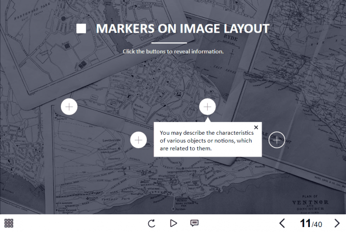Click the "Click the buttons to reveal information" text
Viewport: 346px width, 232px height.
point(173,51)
